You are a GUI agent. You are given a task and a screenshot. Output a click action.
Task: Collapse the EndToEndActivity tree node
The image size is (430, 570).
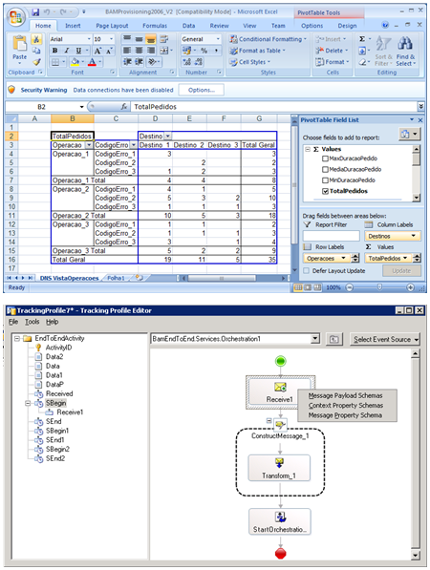point(17,338)
